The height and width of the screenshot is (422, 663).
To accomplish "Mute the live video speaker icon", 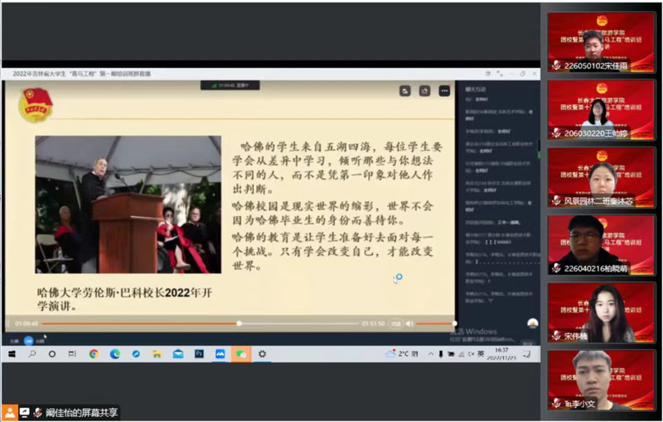I will click(409, 324).
